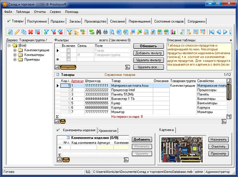The image size is (238, 177).
Task: Enable the first filter checkbox for Товар
Action: pyautogui.click(x=69, y=51)
